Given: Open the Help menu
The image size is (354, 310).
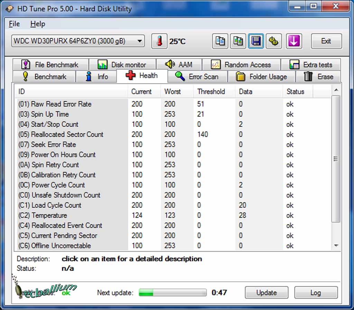Looking at the screenshot, I should point(38,24).
